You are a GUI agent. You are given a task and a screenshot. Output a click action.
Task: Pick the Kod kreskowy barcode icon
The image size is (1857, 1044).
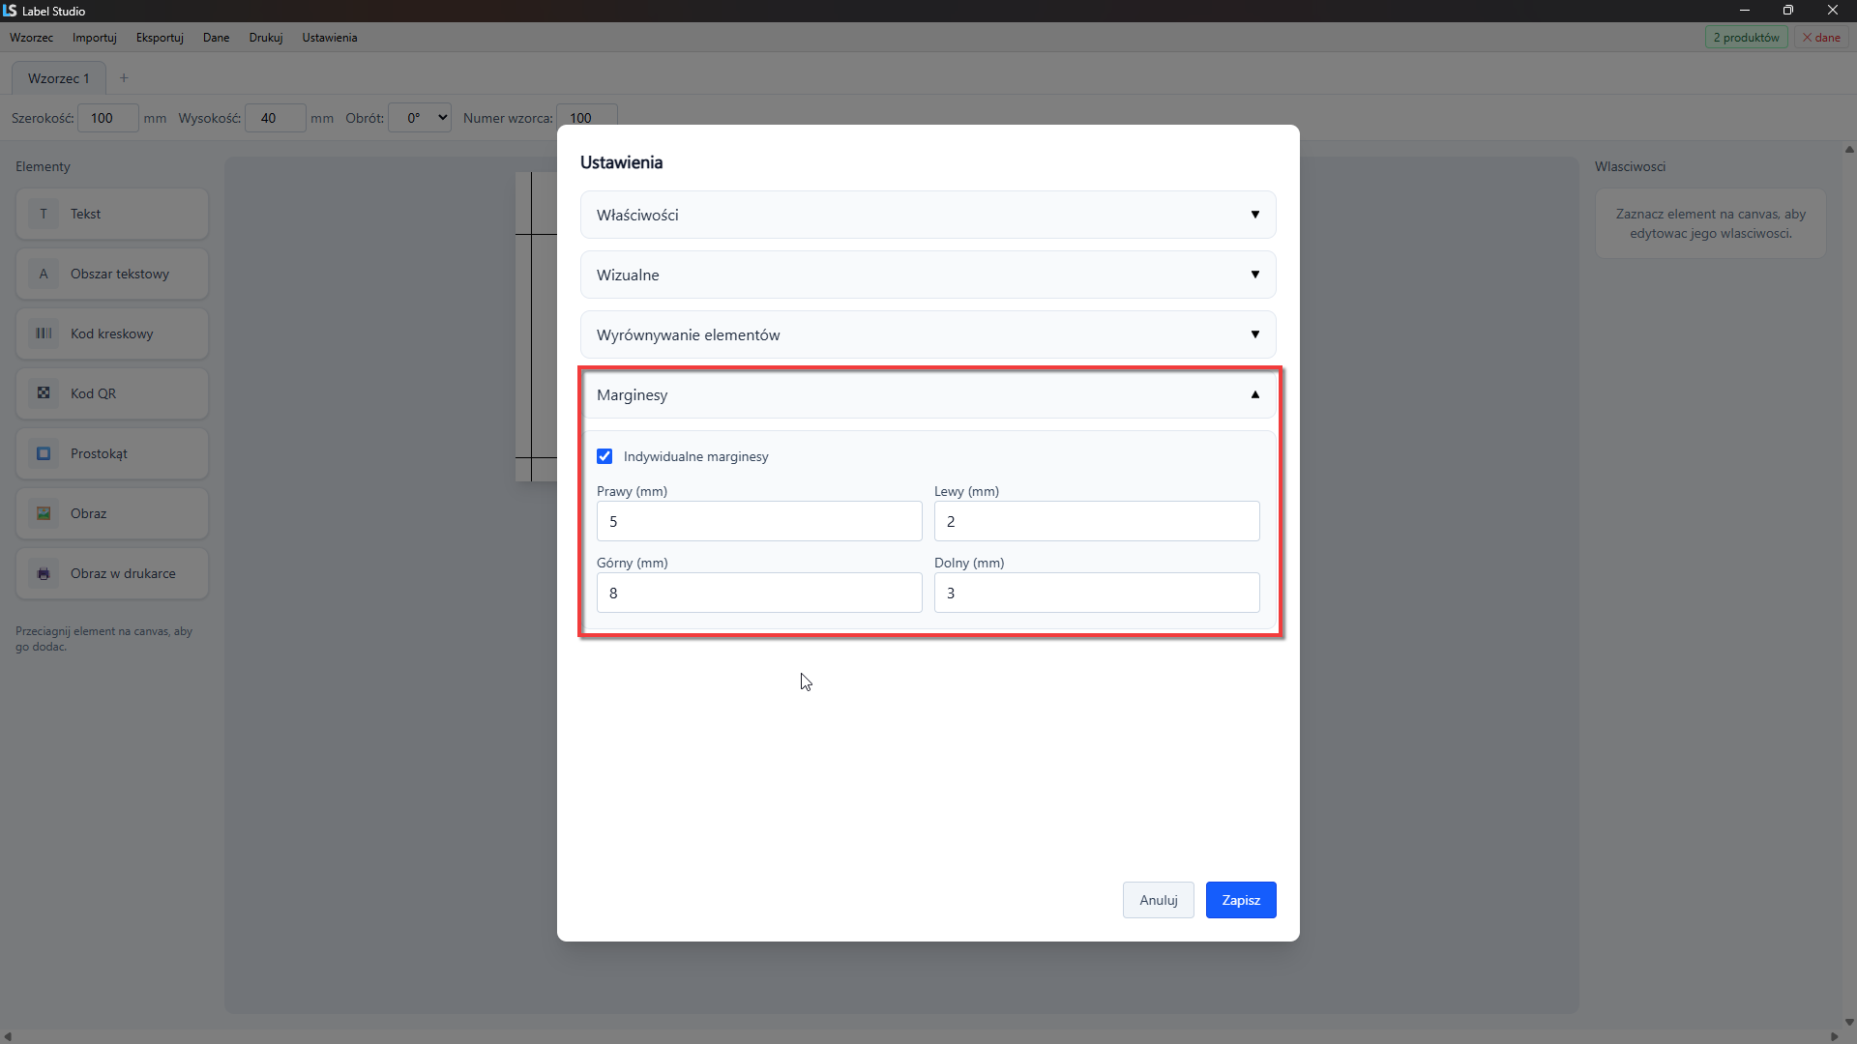click(x=44, y=333)
